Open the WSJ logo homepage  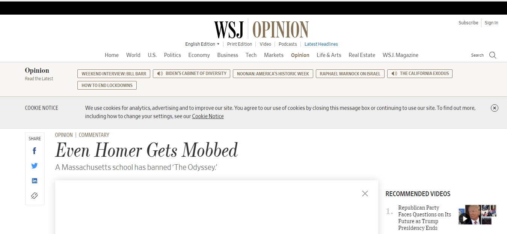(229, 30)
